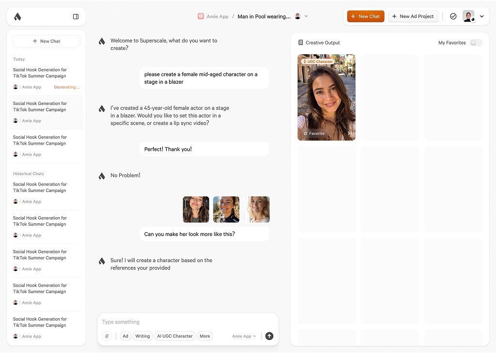Screen dimensions: 496x353
Task: Open the user profile avatar
Action: 468,16
